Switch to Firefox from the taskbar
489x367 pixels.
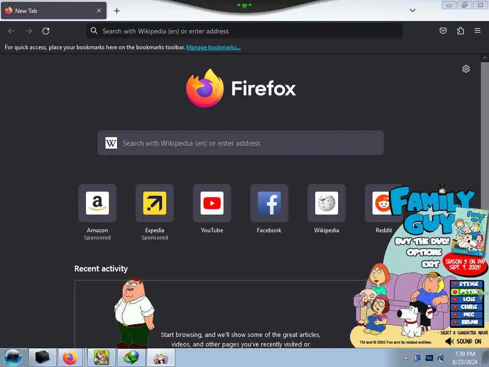(x=70, y=357)
